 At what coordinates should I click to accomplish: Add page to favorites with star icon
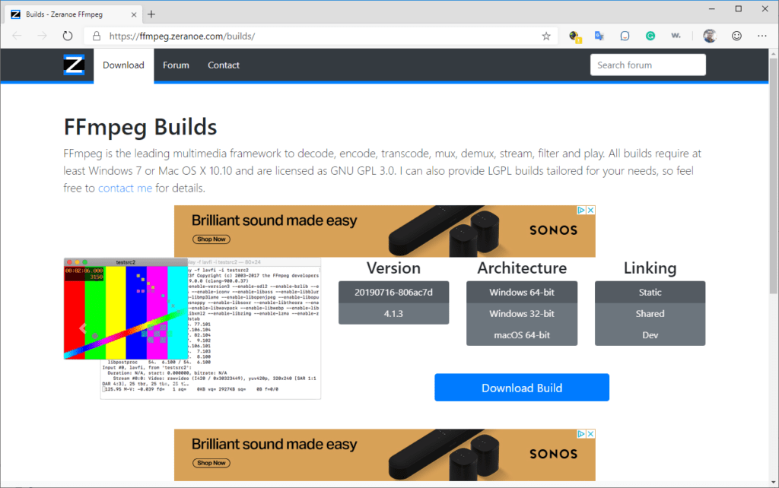pyautogui.click(x=546, y=36)
